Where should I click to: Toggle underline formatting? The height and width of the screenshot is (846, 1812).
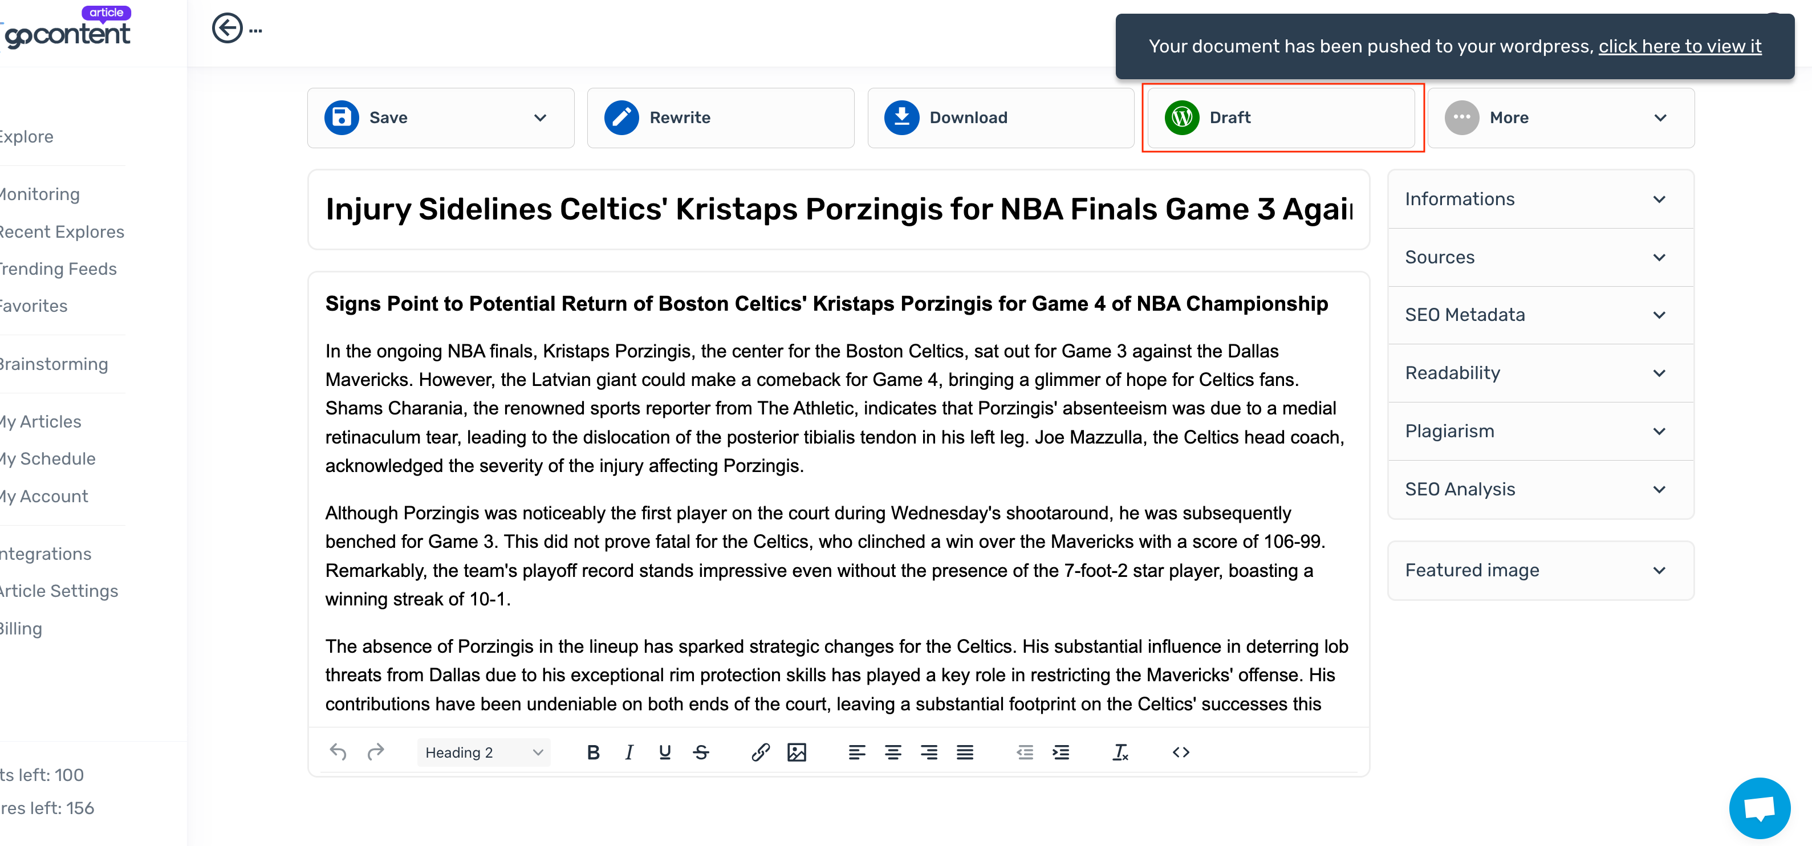(665, 753)
